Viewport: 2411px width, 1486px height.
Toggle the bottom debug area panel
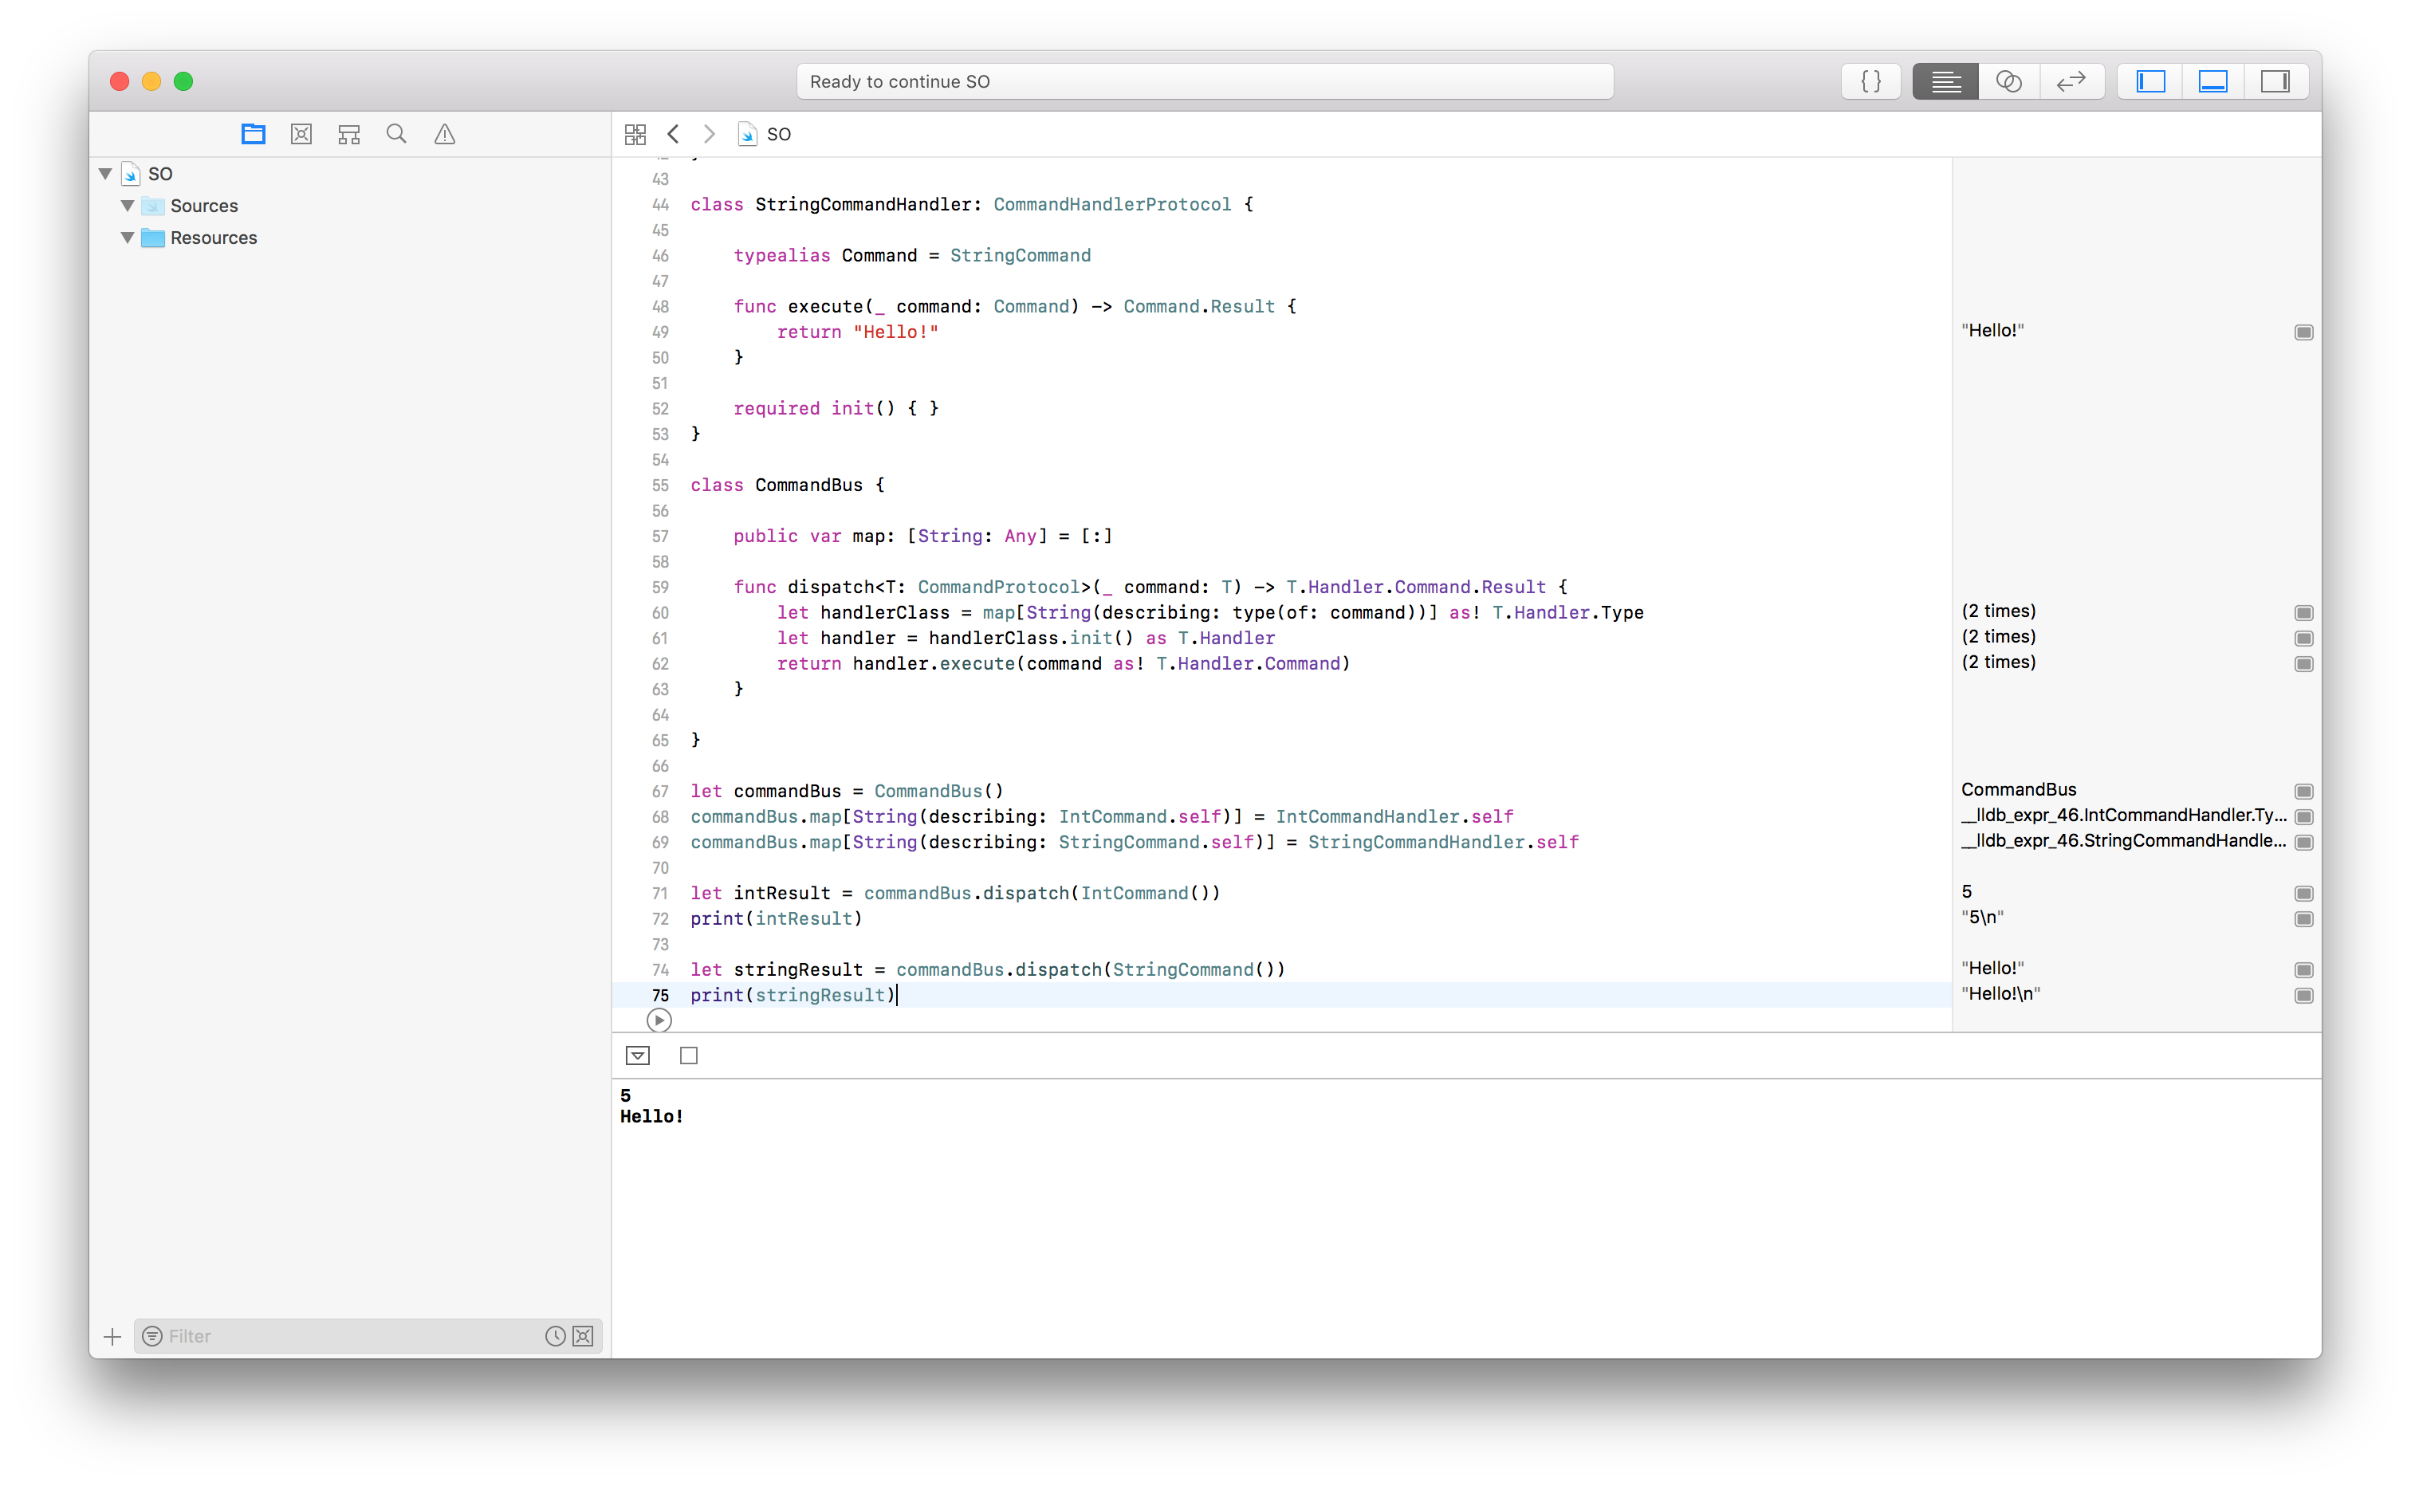[x=2212, y=81]
